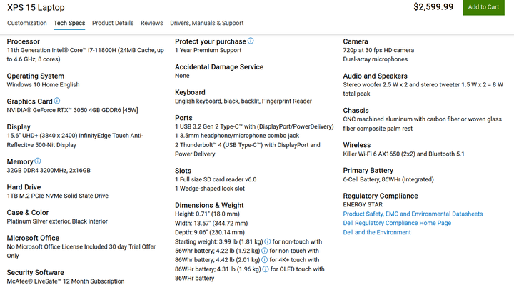Click Height: 0.71" (18.0 mm) line
This screenshot has height=285, width=514.
tap(207, 214)
